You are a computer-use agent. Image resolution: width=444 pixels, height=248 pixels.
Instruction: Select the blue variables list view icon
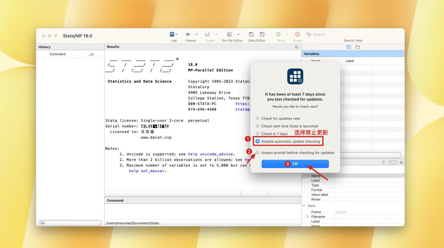pyautogui.click(x=349, y=47)
